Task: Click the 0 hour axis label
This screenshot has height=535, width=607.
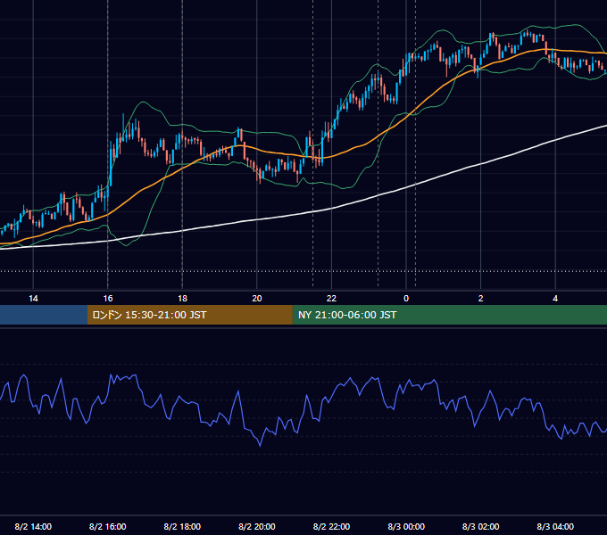Action: coord(406,299)
